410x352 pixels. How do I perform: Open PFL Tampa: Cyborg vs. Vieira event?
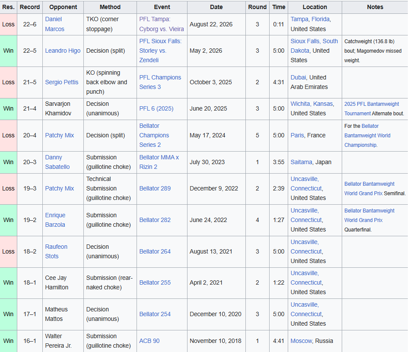[x=161, y=24]
